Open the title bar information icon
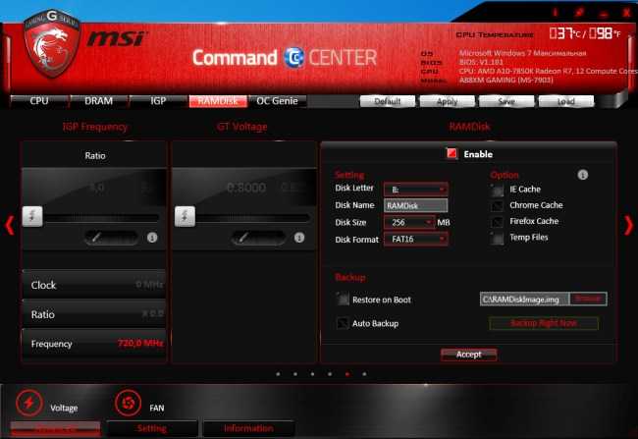 point(556,12)
